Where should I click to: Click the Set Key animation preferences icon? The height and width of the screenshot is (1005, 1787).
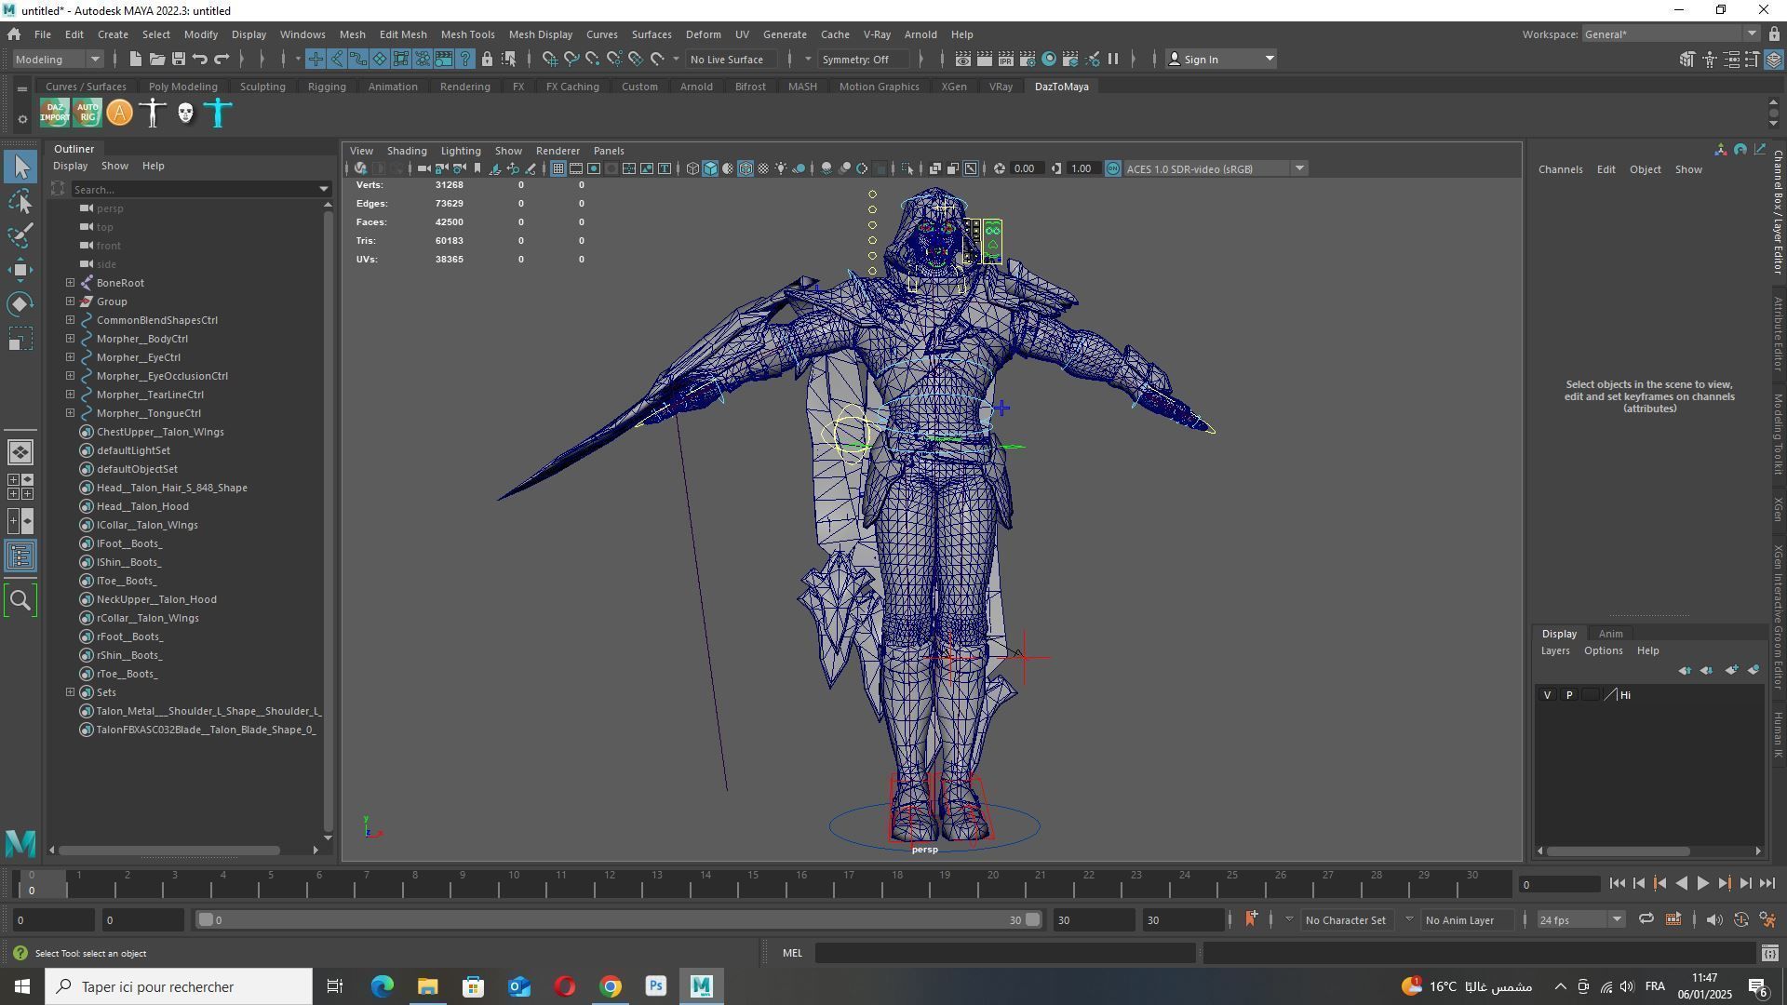pyautogui.click(x=1768, y=919)
